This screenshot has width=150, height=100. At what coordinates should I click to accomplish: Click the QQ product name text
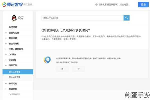click(x=21, y=18)
